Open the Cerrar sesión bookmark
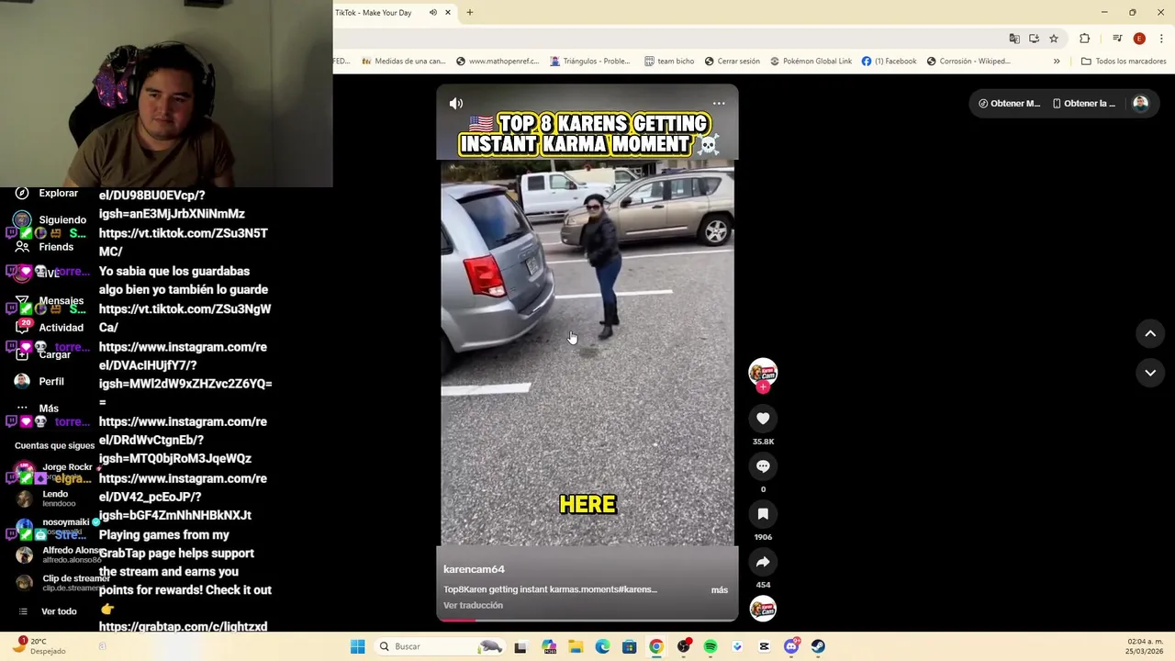The image size is (1175, 661). pos(733,62)
